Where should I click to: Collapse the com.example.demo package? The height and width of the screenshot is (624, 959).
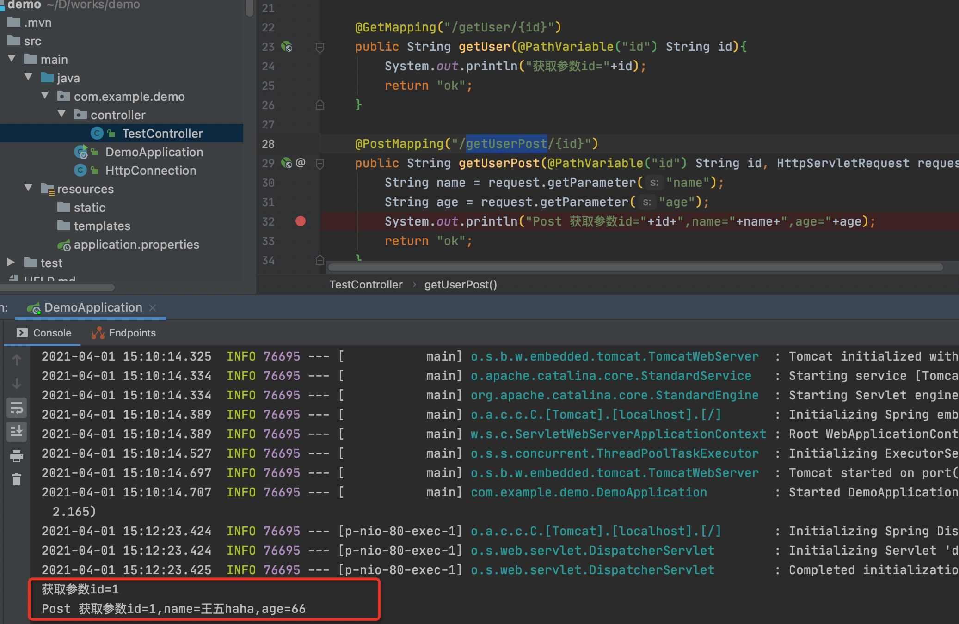(45, 96)
